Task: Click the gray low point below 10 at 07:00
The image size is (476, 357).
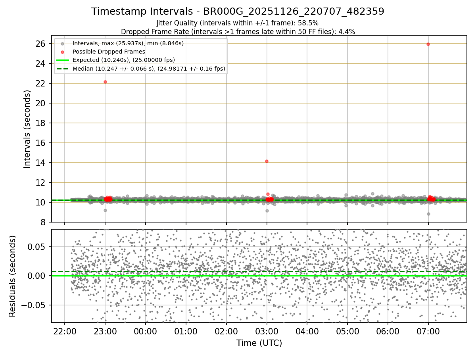Action: tap(428, 214)
